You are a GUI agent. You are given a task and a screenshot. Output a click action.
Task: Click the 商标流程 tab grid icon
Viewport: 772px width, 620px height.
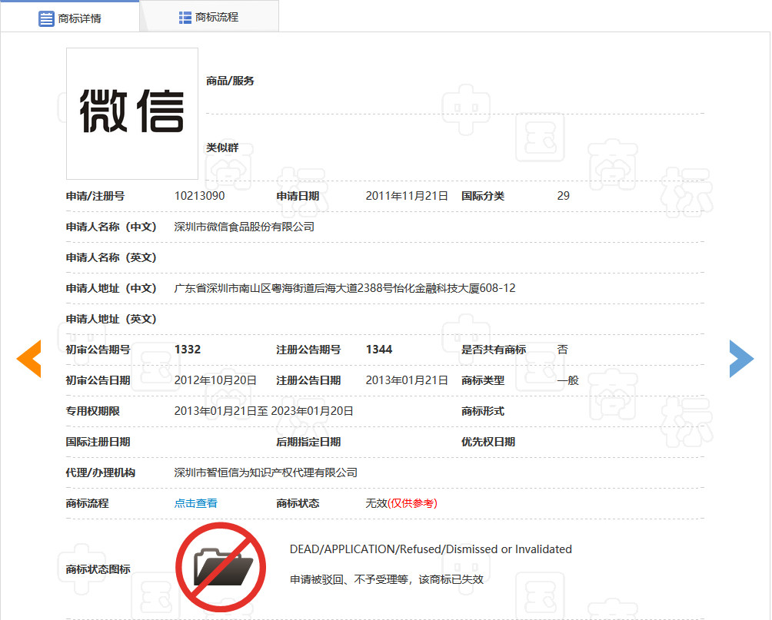point(185,18)
